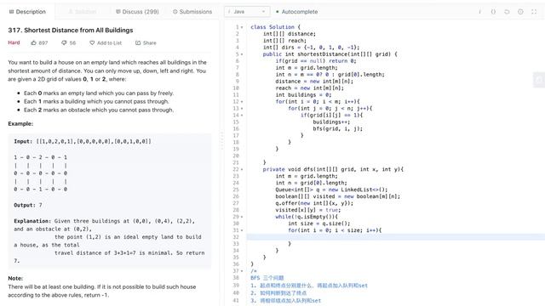Click the panel divider drag handle
The image size is (545, 306).
221,140
